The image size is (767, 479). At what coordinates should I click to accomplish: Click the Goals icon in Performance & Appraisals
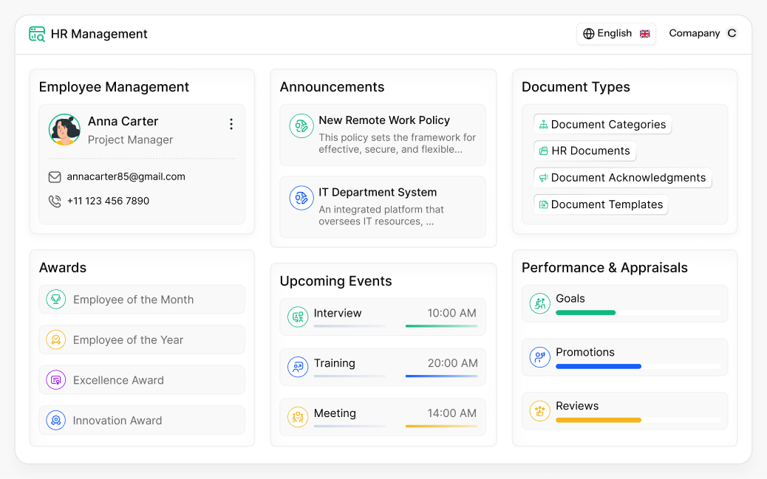click(x=539, y=303)
